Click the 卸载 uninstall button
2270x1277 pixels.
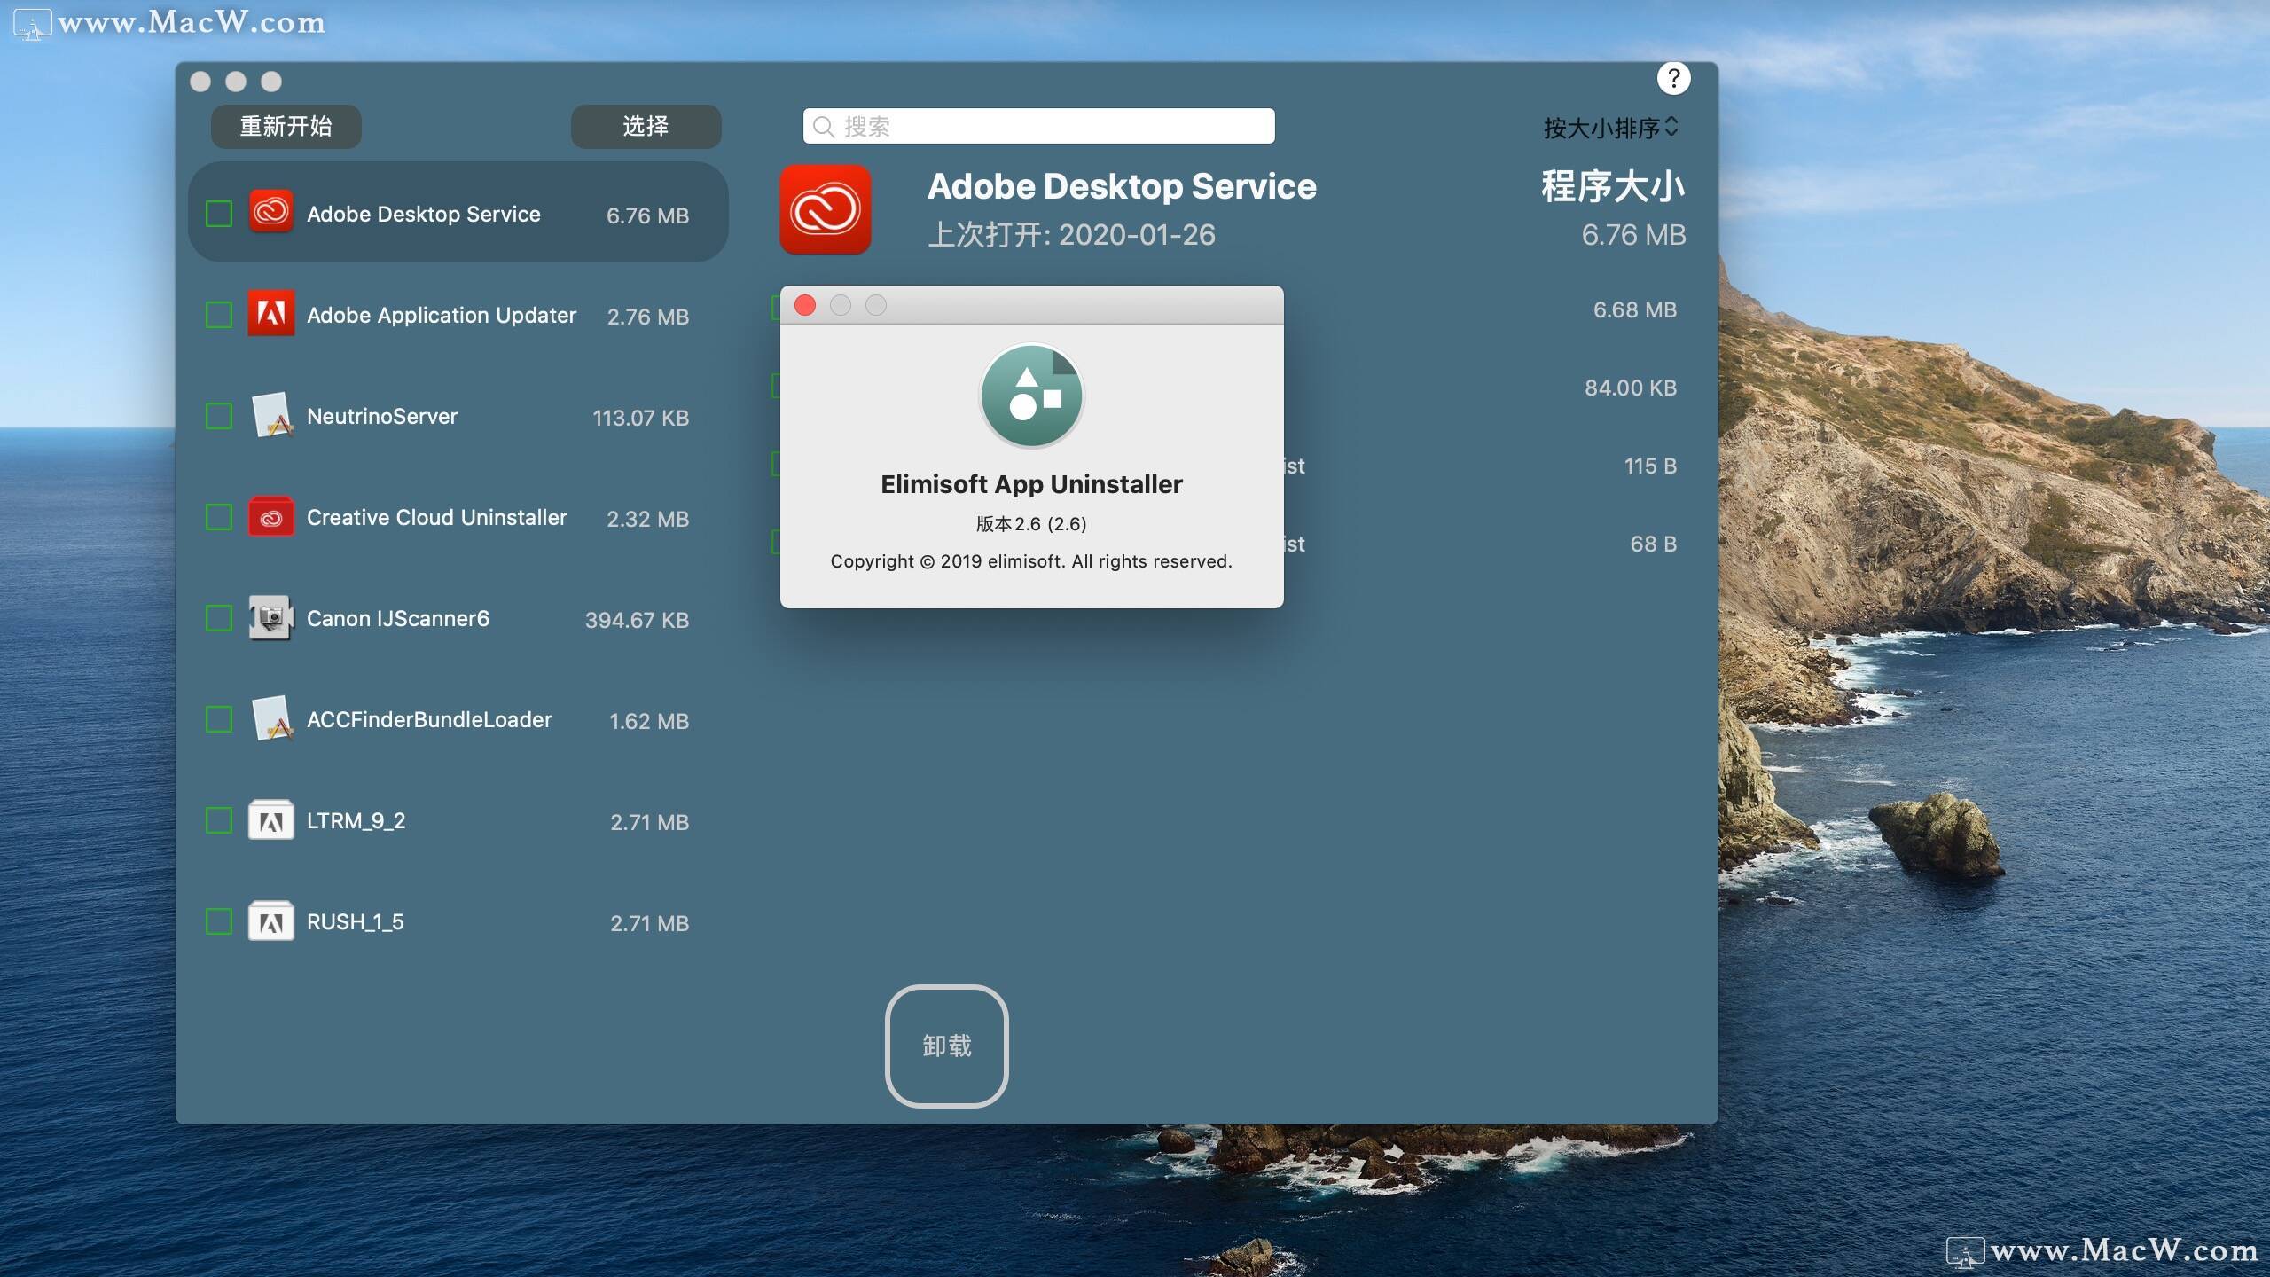(946, 1046)
